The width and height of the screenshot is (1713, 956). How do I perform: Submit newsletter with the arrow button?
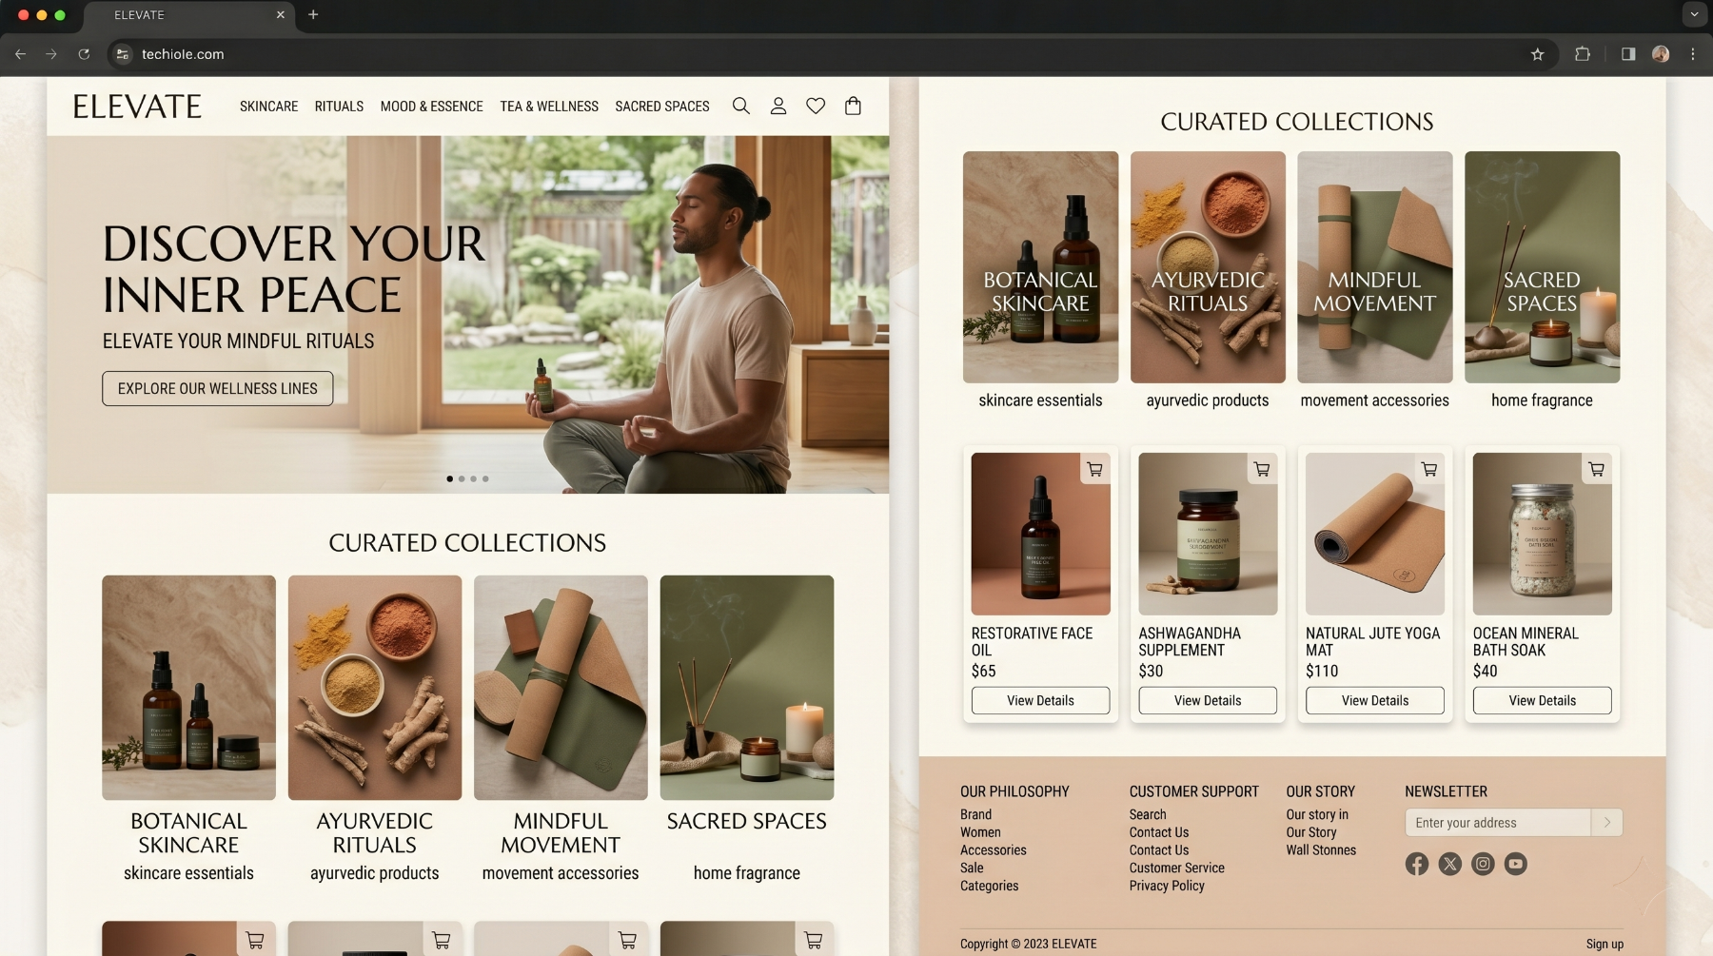point(1606,823)
